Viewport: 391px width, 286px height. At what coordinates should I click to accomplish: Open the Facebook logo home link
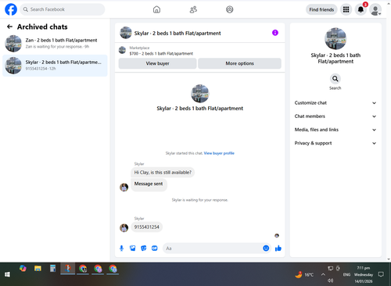coord(11,9)
